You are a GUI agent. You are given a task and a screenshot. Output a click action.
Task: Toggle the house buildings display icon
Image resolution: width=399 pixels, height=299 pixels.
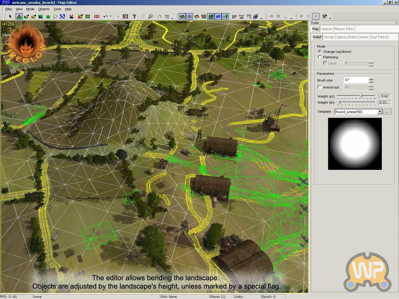(x=211, y=16)
